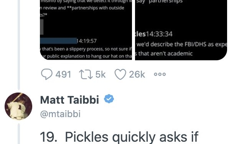Open the three-dot more options menu
The width and height of the screenshot is (234, 144).
[160, 74]
